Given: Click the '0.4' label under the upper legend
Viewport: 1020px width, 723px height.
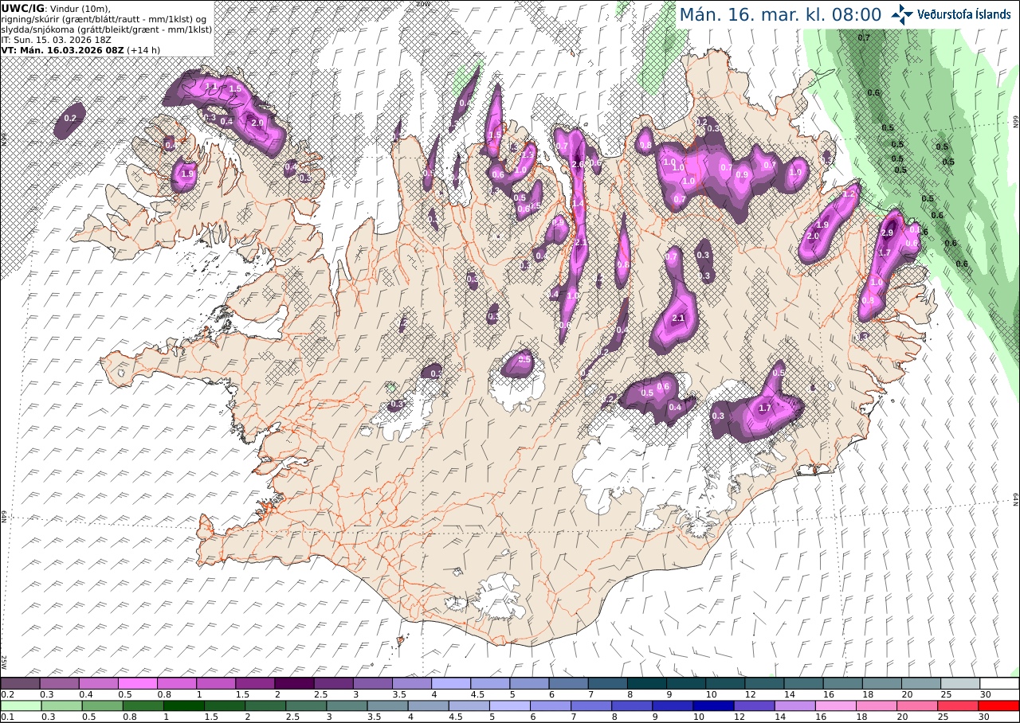Looking at the screenshot, I should 84,694.
